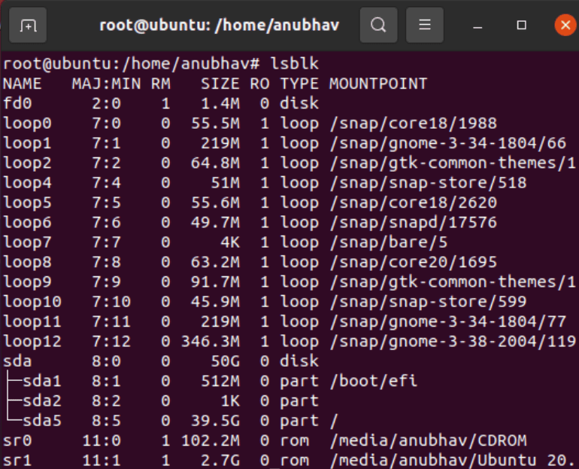Click the terminal search icon
Image resolution: width=579 pixels, height=469 pixels.
[378, 26]
